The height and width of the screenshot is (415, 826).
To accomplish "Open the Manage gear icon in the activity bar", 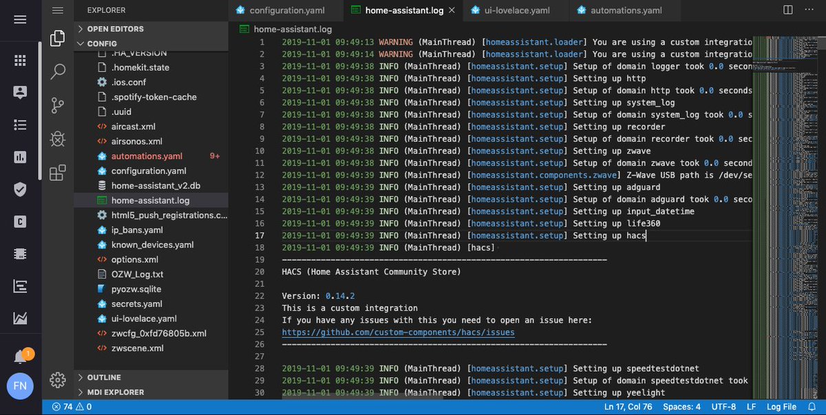I will [x=58, y=379].
